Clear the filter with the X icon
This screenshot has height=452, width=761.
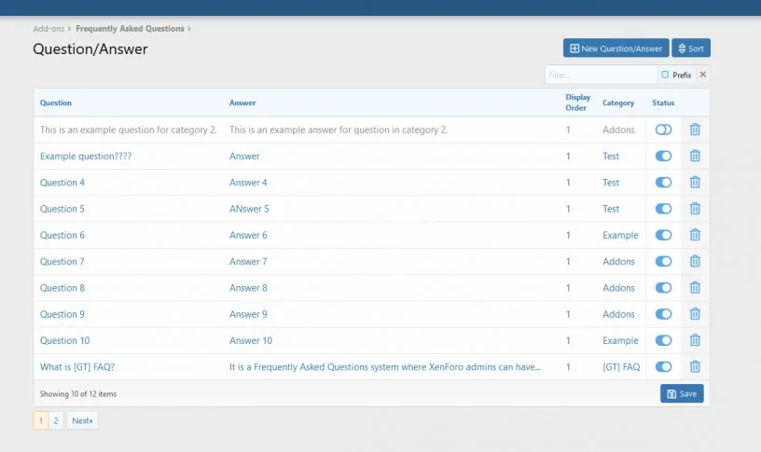(x=703, y=75)
